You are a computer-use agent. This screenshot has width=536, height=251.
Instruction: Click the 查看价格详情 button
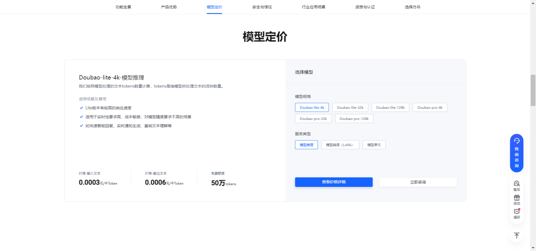pyautogui.click(x=334, y=182)
